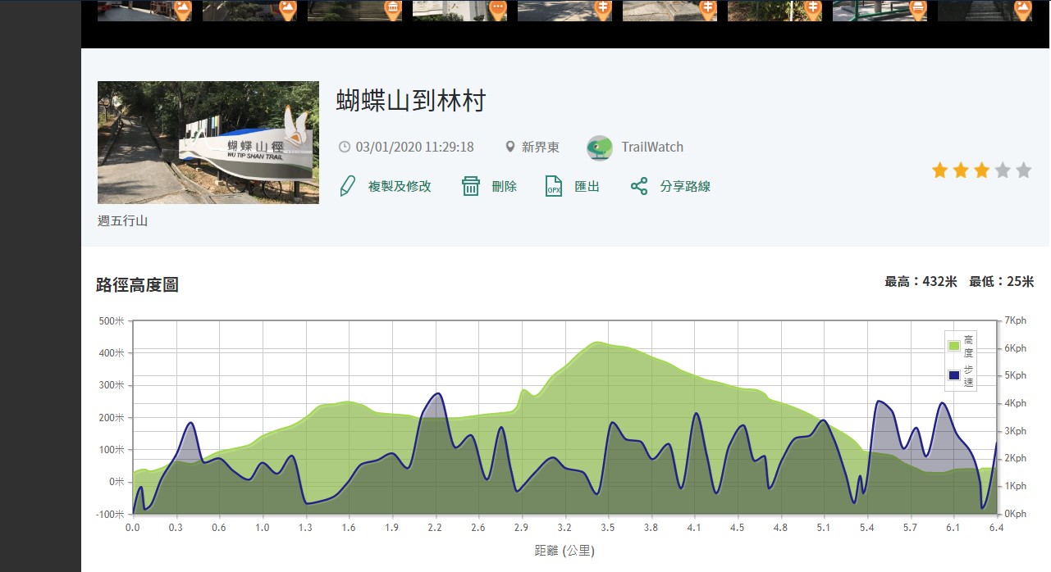Screen dimensions: 1051x572
Task: Rate the route five stars
Action: [1023, 170]
